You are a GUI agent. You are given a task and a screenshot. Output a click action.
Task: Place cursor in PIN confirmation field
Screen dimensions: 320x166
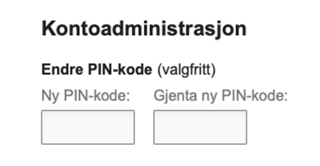tap(200, 127)
